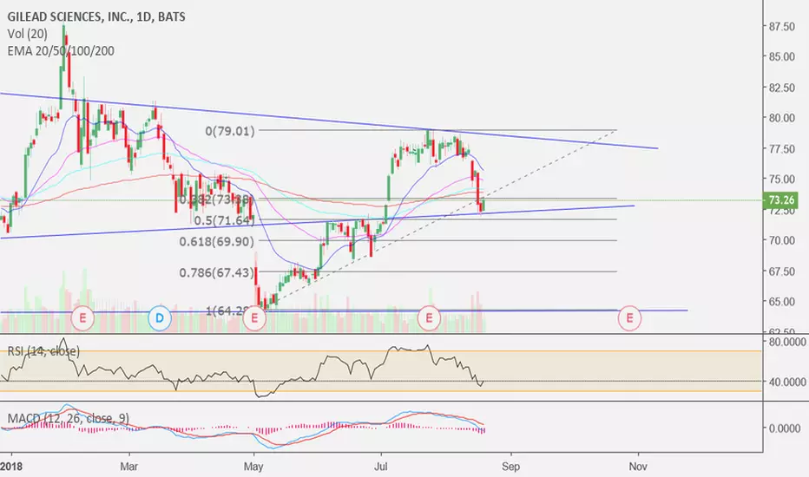Image resolution: width=809 pixels, height=477 pixels.
Task: Click the May label on time axis
Action: (253, 467)
